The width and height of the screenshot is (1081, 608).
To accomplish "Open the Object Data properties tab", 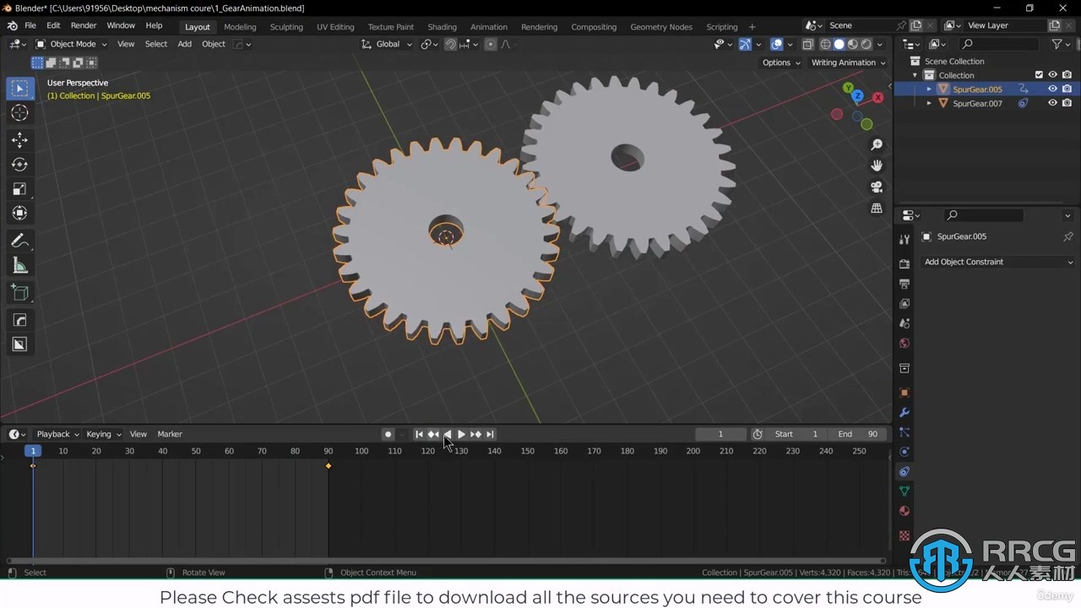I will [904, 491].
